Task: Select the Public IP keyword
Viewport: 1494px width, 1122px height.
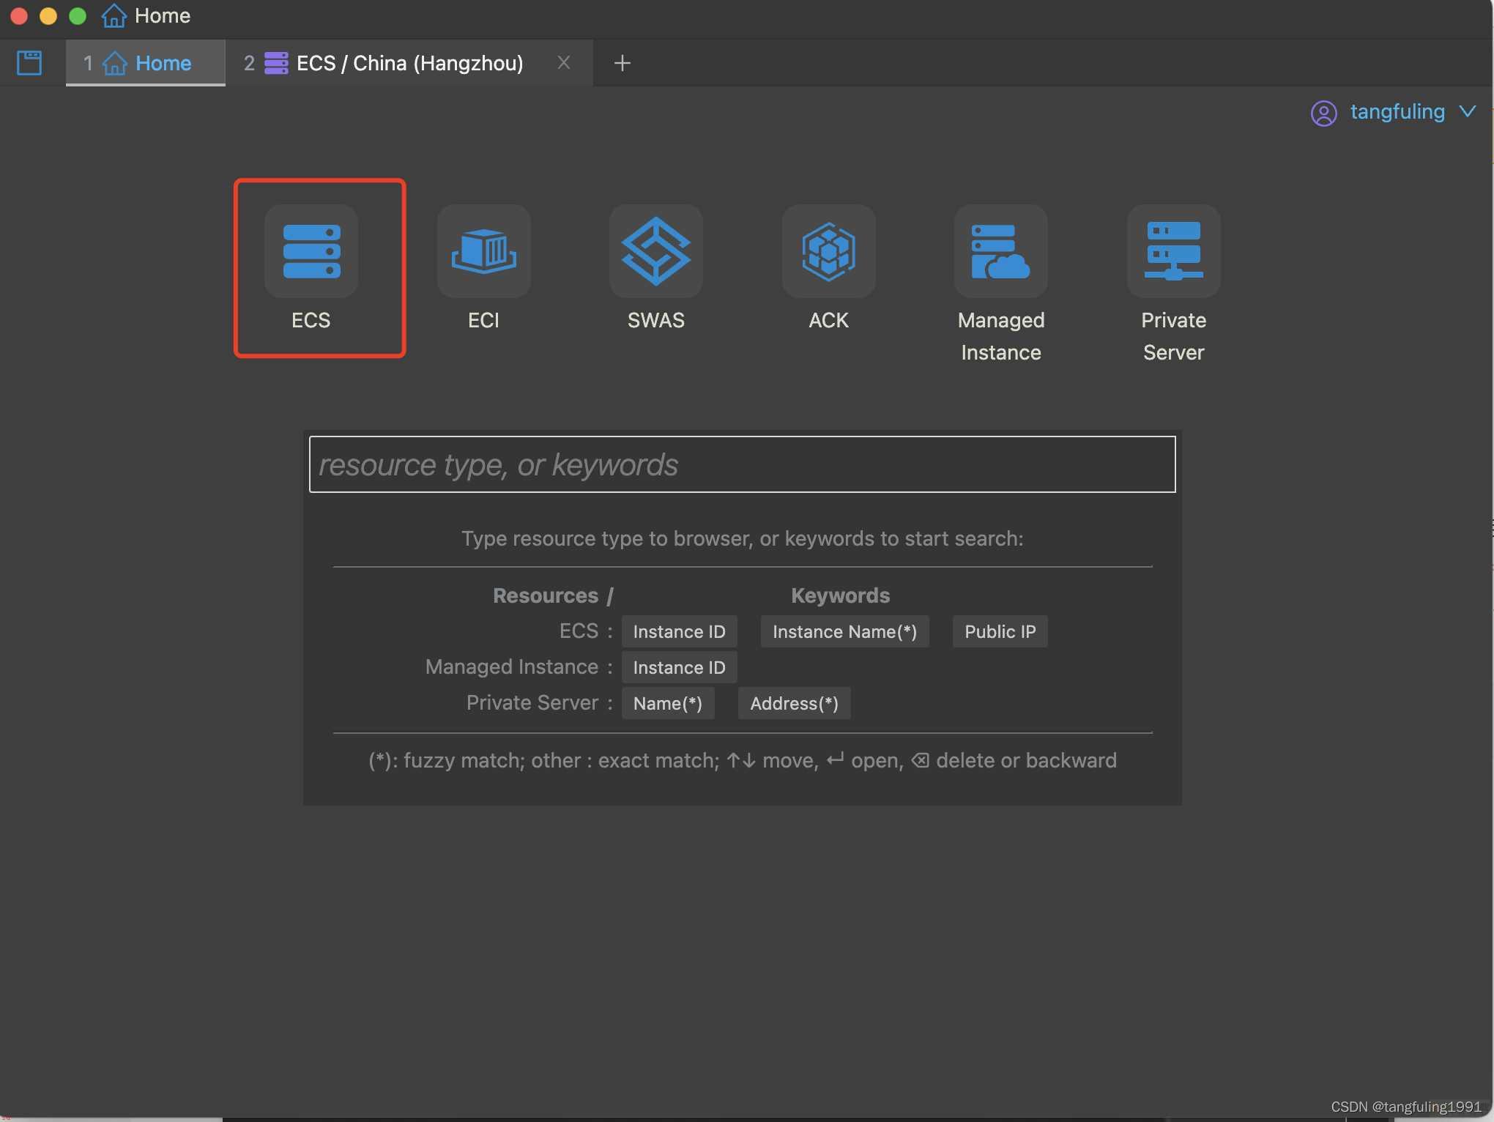Action: [1000, 631]
